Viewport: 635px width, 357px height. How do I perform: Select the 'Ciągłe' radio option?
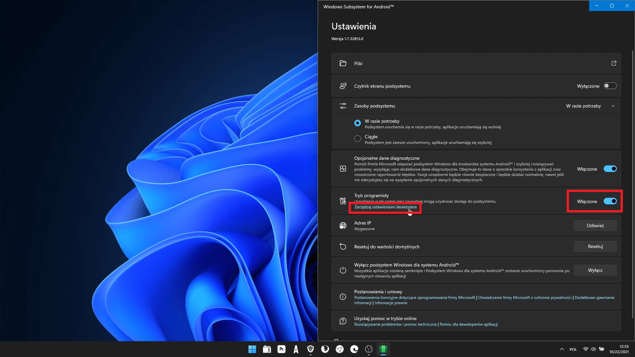[x=357, y=139]
